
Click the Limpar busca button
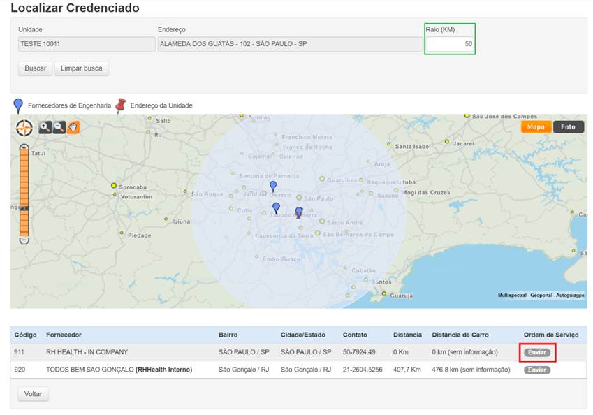(81, 68)
